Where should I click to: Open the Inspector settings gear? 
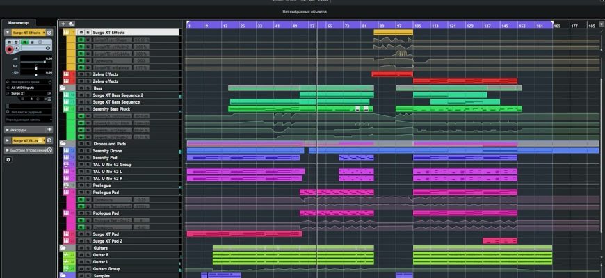(8, 160)
